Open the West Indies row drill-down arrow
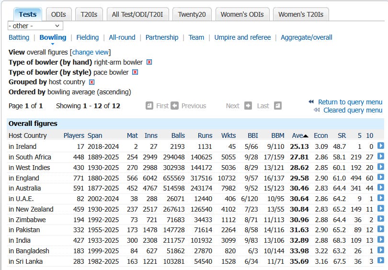This screenshot has width=388, height=270. click(381, 167)
